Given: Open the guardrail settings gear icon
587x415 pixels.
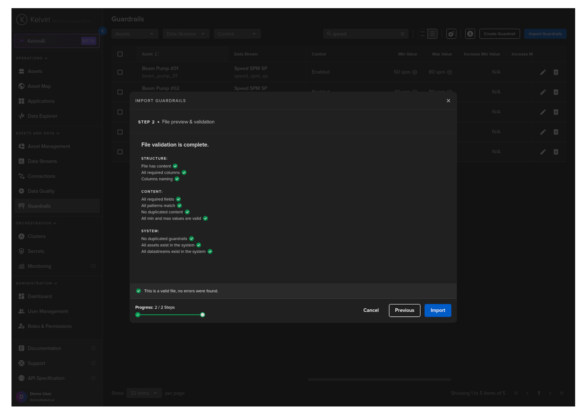Looking at the screenshot, I should 451,34.
